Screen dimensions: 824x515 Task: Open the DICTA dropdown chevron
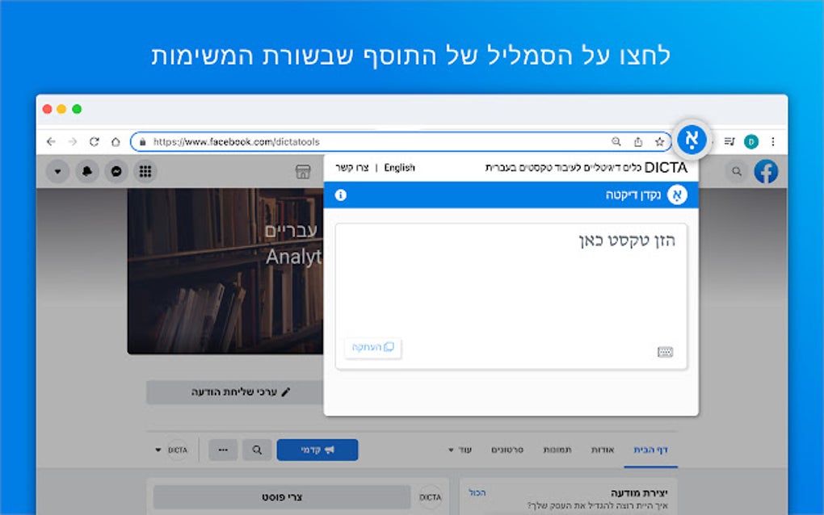[x=159, y=450]
